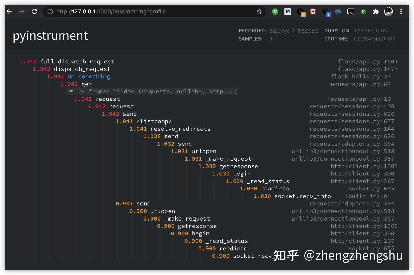Click the Markdown 'M' extension icon
The height and width of the screenshot is (275, 414).
288,11
